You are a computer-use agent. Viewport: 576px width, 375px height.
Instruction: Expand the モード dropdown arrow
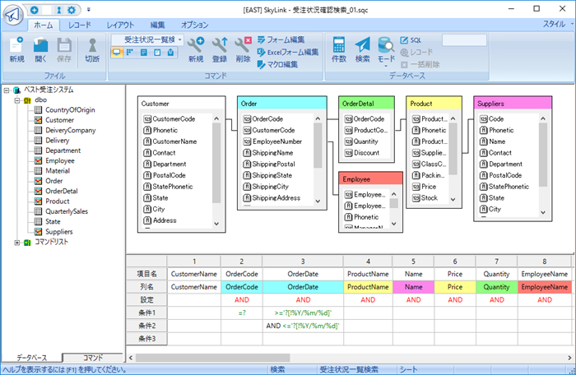tap(386, 66)
